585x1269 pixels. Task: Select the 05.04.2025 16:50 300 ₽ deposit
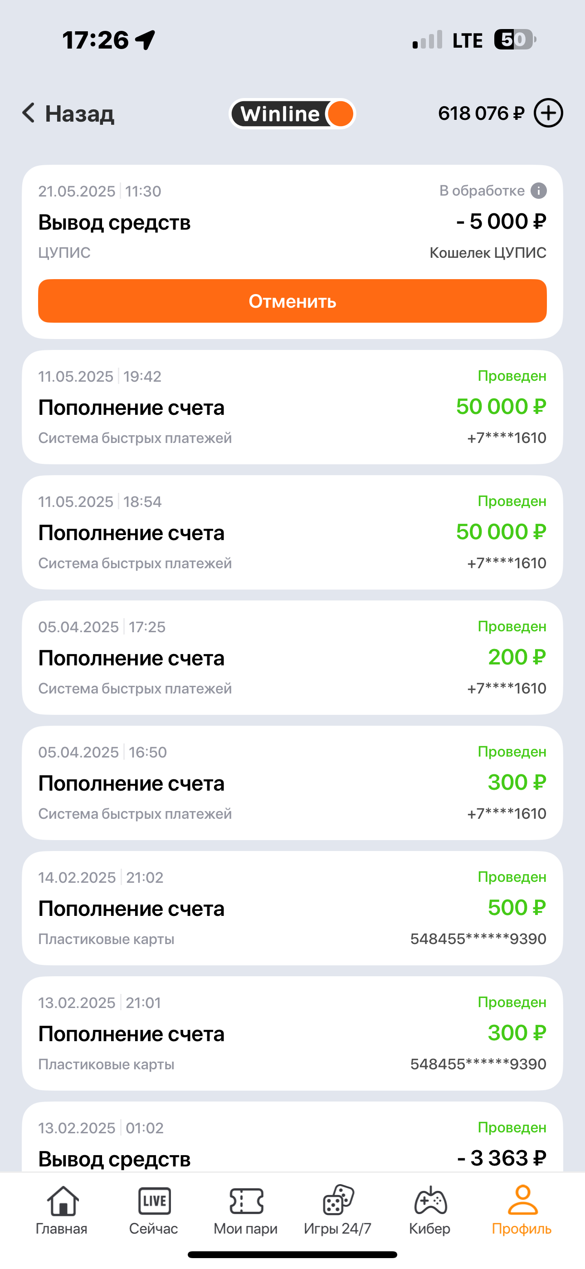pyautogui.click(x=292, y=783)
